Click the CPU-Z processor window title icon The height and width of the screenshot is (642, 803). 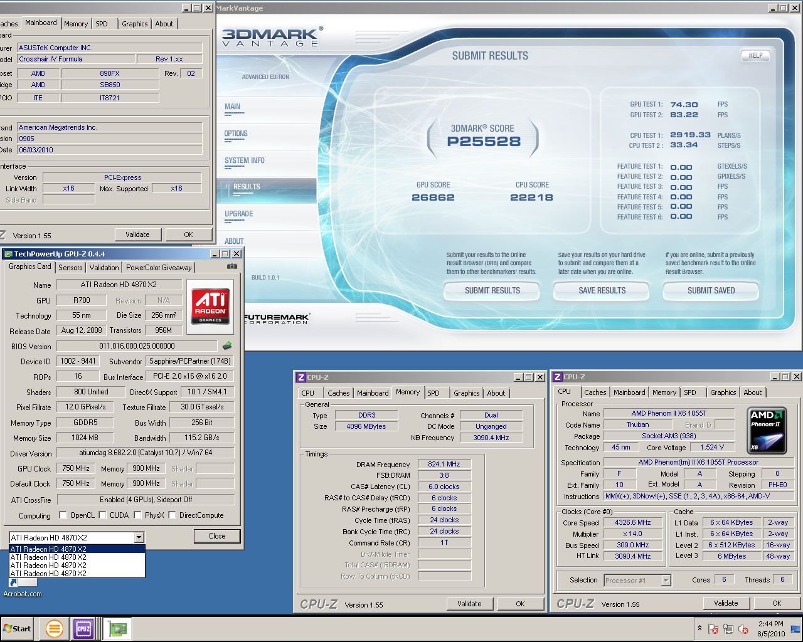tap(558, 377)
